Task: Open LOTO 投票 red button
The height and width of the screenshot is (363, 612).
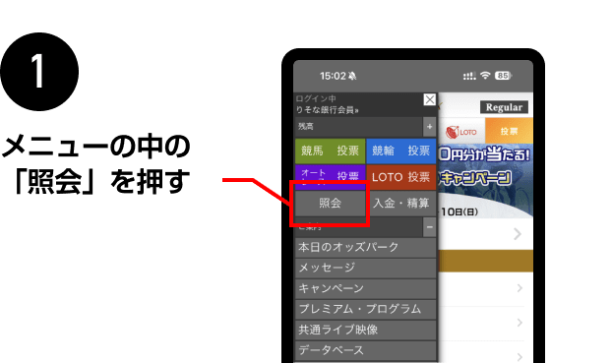Action: coord(400,177)
